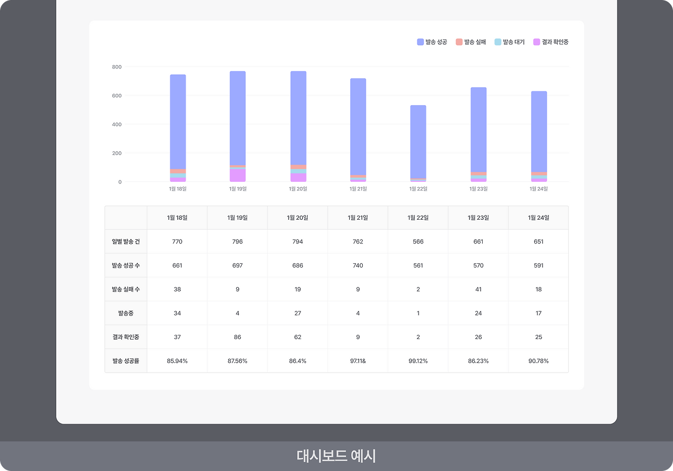This screenshot has height=471, width=673.
Task: Select the 97.11& success rate cell
Action: pos(358,360)
